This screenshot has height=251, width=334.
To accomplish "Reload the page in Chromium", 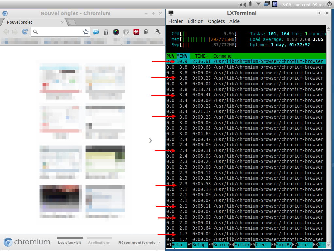I will [25, 32].
